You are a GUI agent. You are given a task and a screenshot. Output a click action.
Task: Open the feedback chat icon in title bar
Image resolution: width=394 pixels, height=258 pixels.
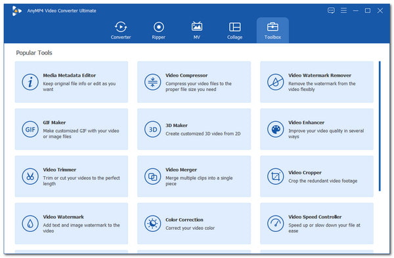tap(331, 10)
